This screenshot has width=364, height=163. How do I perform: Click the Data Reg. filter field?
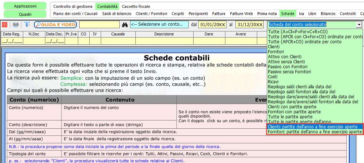12,41
